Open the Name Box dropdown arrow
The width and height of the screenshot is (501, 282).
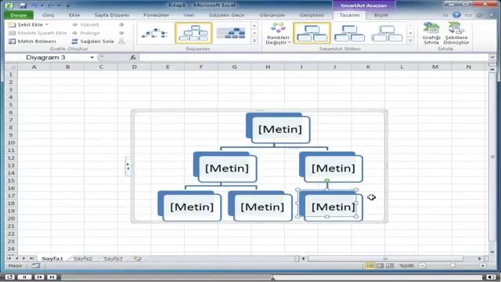pyautogui.click(x=92, y=57)
